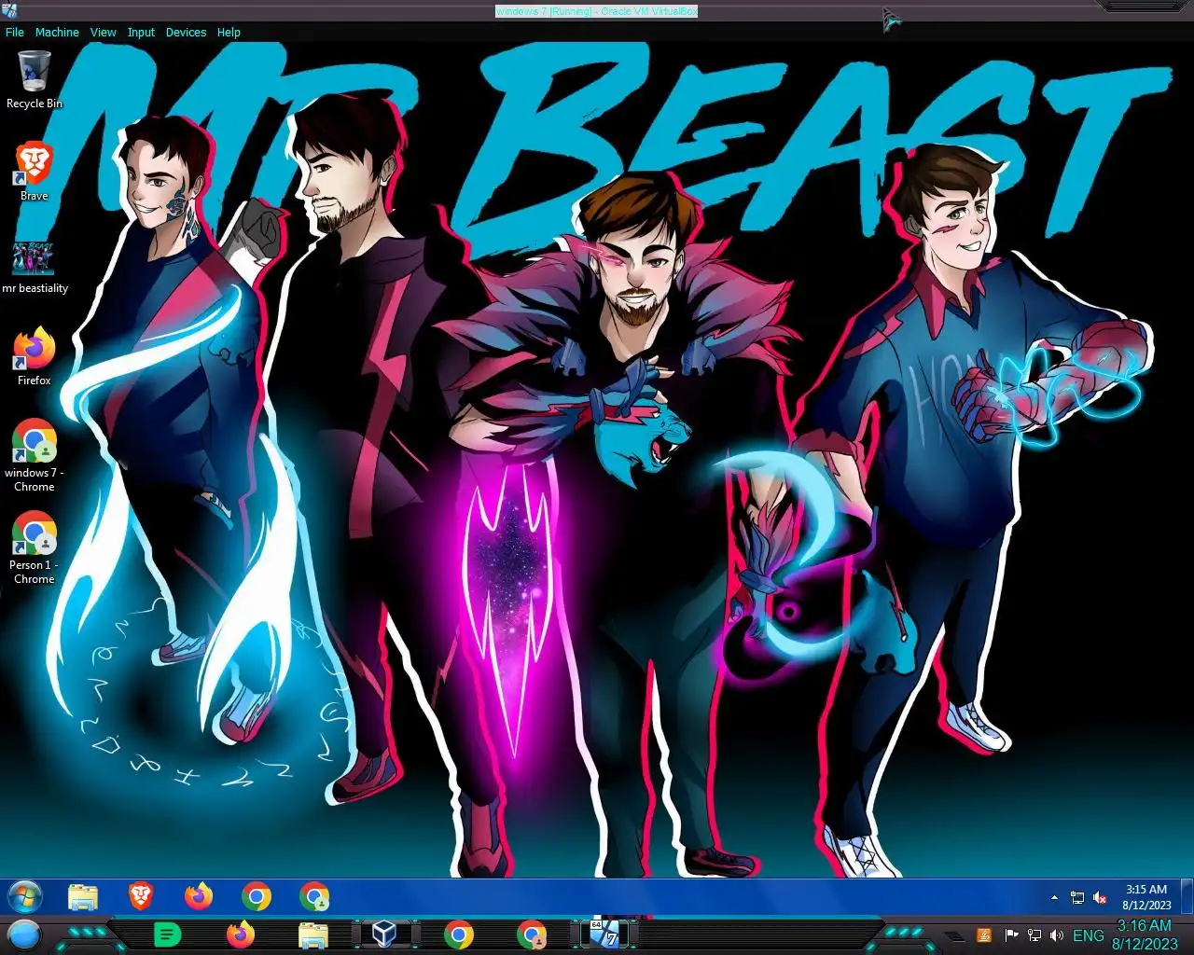Viewport: 1194px width, 955px height.
Task: Click the muted volume icon in guest tray
Action: point(1100,897)
